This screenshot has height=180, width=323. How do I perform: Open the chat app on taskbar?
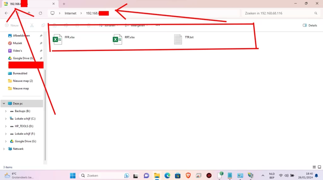[x=146, y=176]
